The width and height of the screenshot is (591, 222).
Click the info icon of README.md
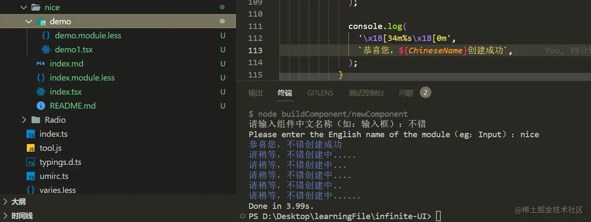tap(41, 106)
